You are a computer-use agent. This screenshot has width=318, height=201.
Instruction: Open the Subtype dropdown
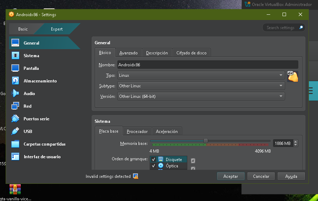[201, 86]
